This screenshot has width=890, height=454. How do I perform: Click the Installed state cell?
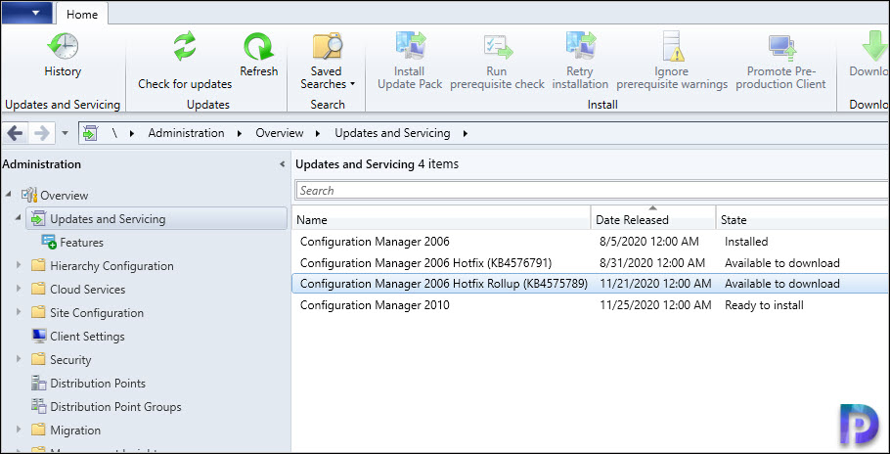tap(746, 241)
